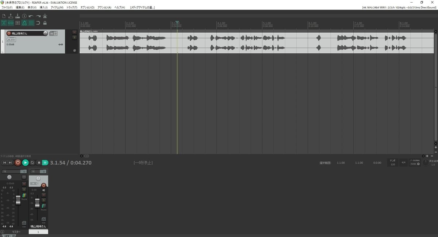Toggle the locking padlock icon
Screen dimensions: 438x237
click(x=45, y=23)
